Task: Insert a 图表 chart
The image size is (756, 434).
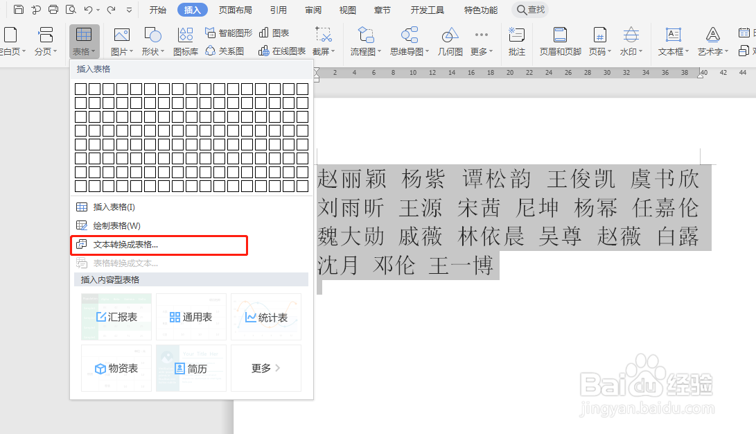Action: [274, 33]
